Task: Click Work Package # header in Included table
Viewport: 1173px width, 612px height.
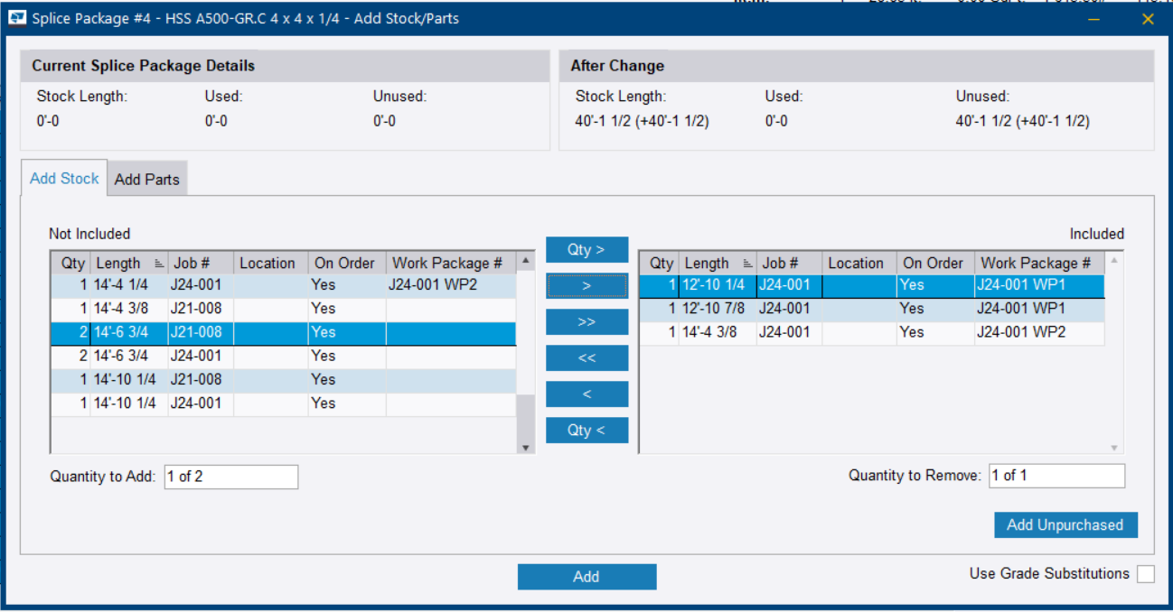Action: click(x=1039, y=264)
